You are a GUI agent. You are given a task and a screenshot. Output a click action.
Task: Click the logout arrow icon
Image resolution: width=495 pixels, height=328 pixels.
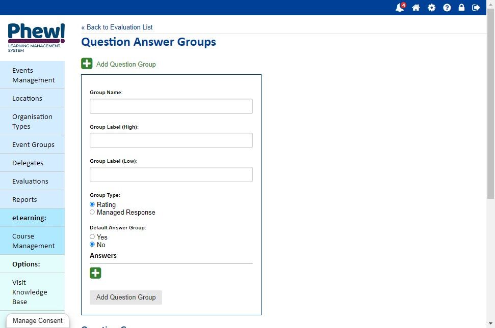[476, 8]
